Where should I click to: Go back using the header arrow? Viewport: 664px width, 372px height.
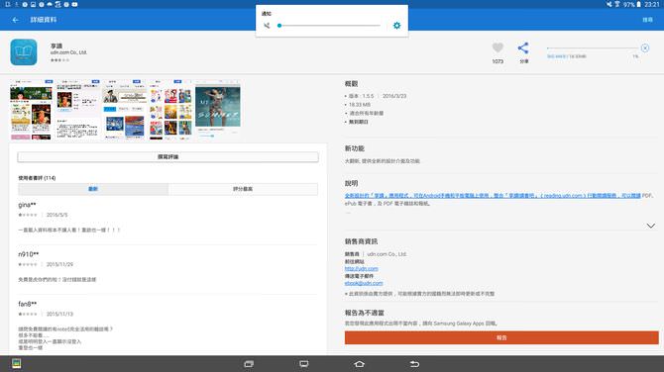[16, 20]
